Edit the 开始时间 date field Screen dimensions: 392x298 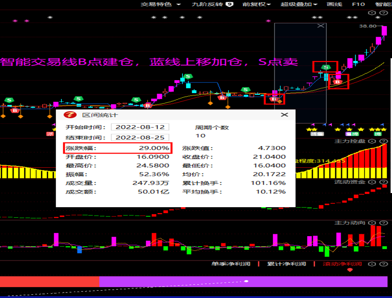(x=140, y=127)
